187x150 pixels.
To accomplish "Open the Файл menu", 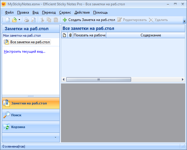I will tap(9, 12).
